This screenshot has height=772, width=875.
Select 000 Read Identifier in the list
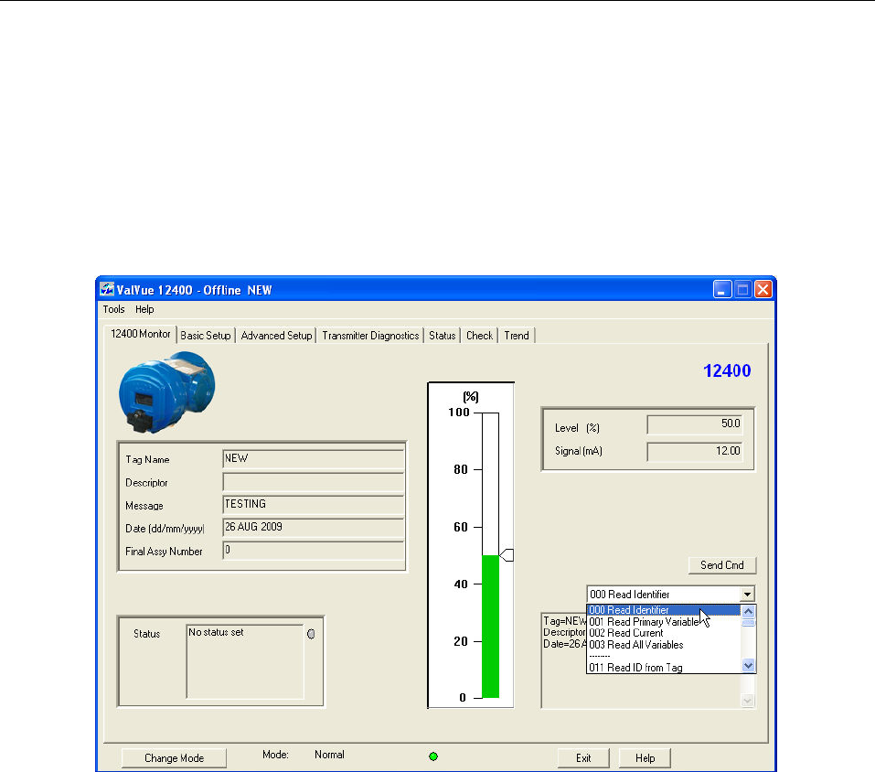(x=664, y=610)
